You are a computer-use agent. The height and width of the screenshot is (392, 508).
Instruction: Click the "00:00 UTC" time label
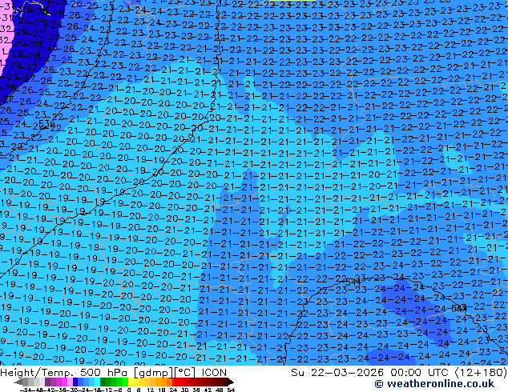[421, 373]
